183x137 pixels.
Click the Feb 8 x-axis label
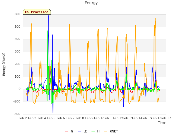pyautogui.click(x=80, y=118)
